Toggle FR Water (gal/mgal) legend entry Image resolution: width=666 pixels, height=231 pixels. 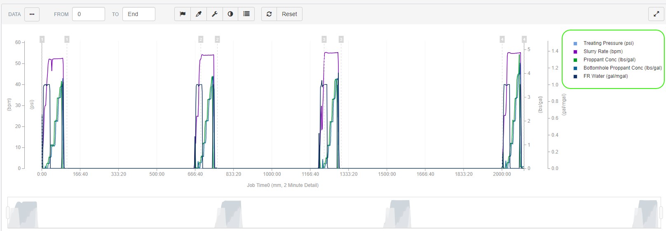tap(605, 76)
